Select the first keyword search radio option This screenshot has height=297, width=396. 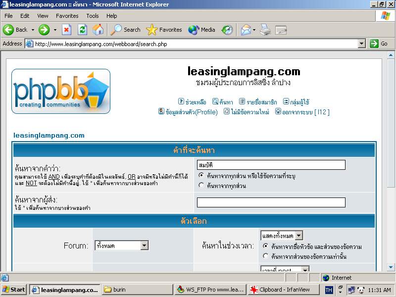[x=201, y=175]
